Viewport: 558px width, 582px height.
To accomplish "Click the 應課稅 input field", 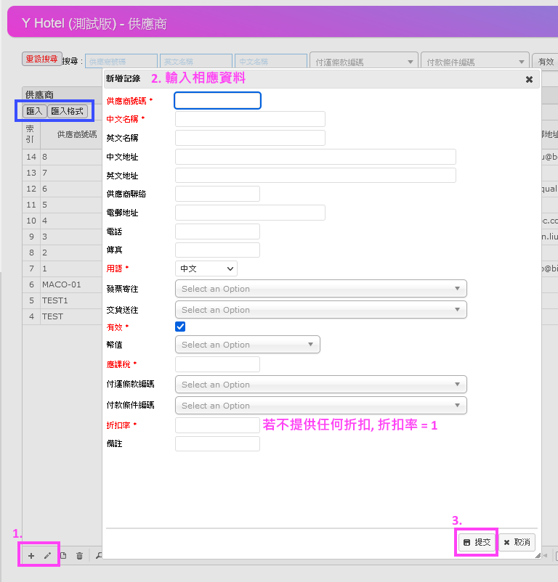I will pyautogui.click(x=217, y=364).
